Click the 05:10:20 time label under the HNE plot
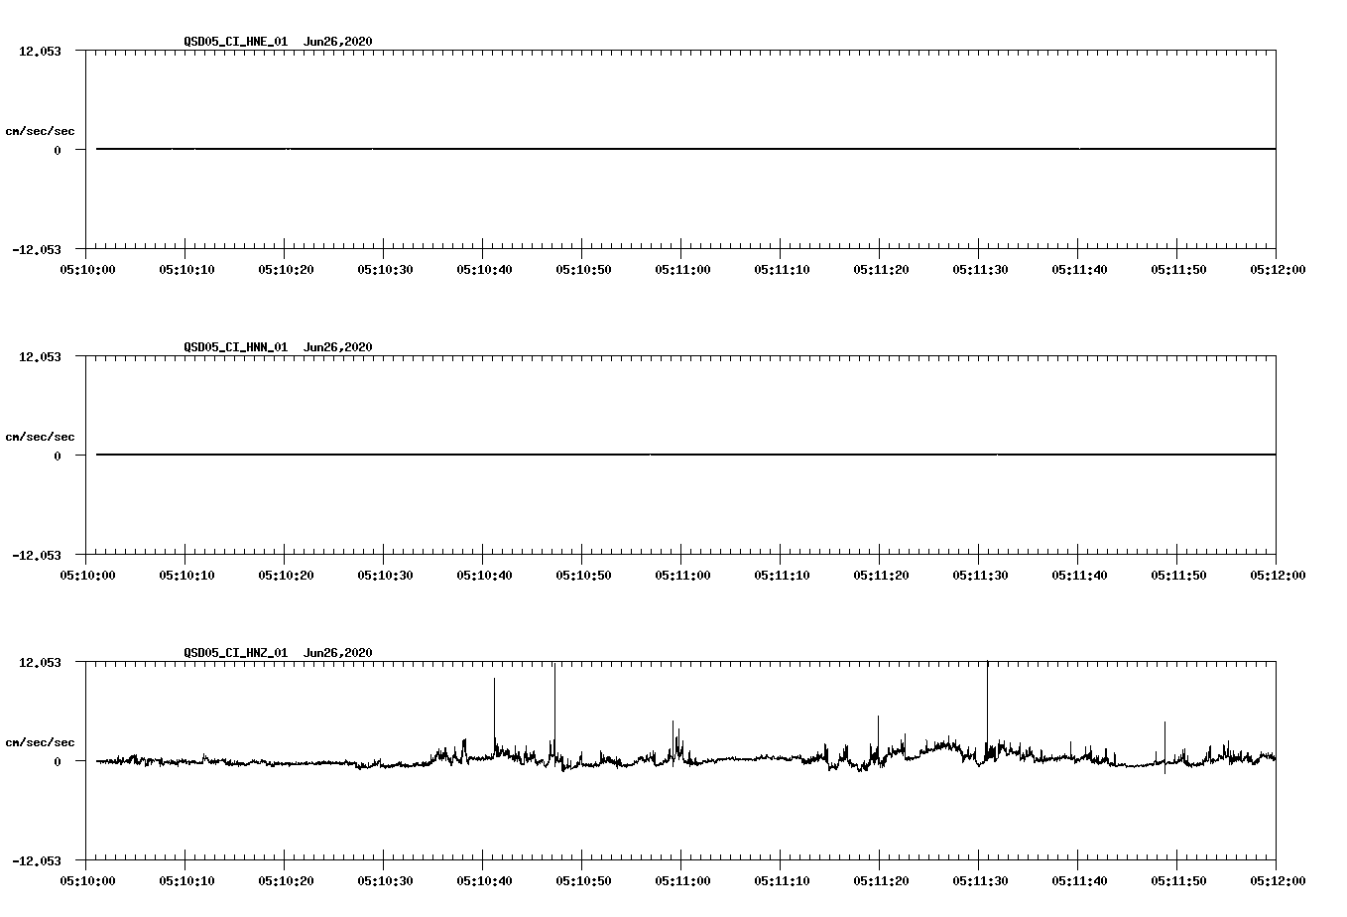The height and width of the screenshot is (917, 1347). [x=286, y=269]
